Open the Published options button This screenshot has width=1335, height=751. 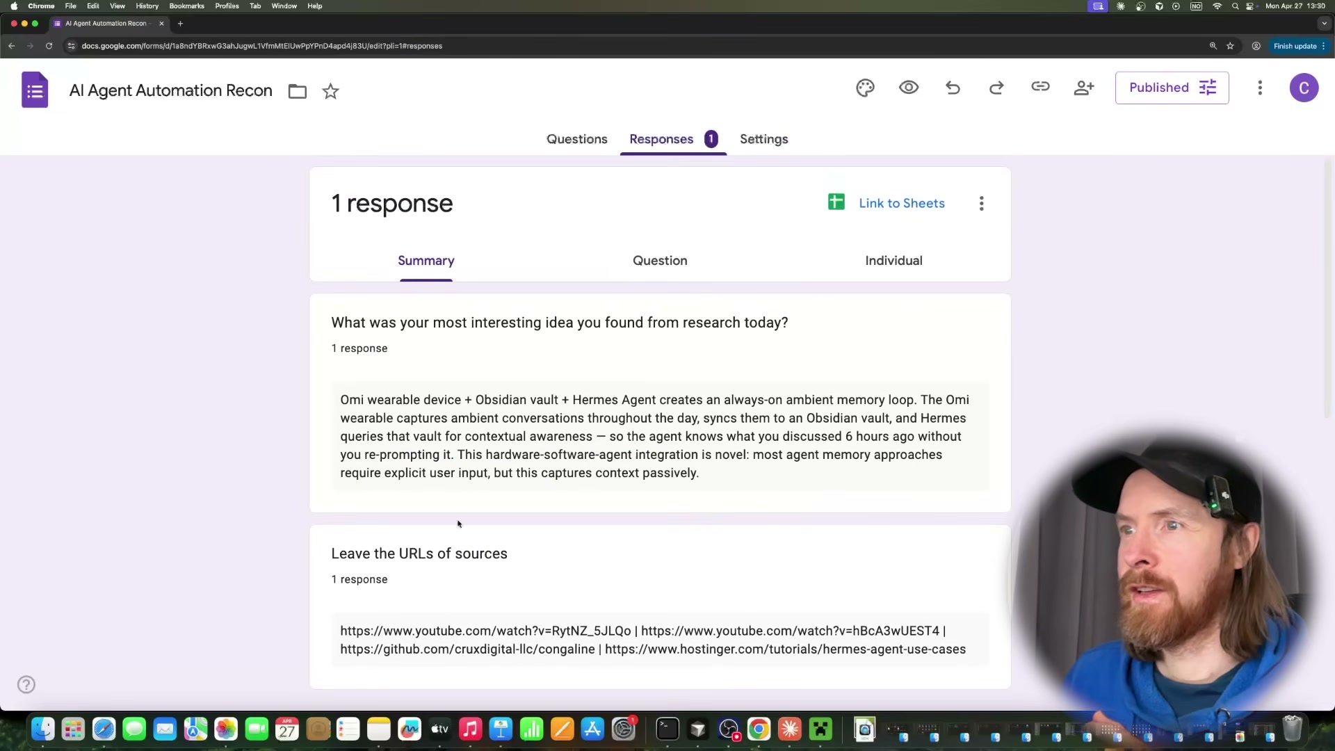point(1172,88)
